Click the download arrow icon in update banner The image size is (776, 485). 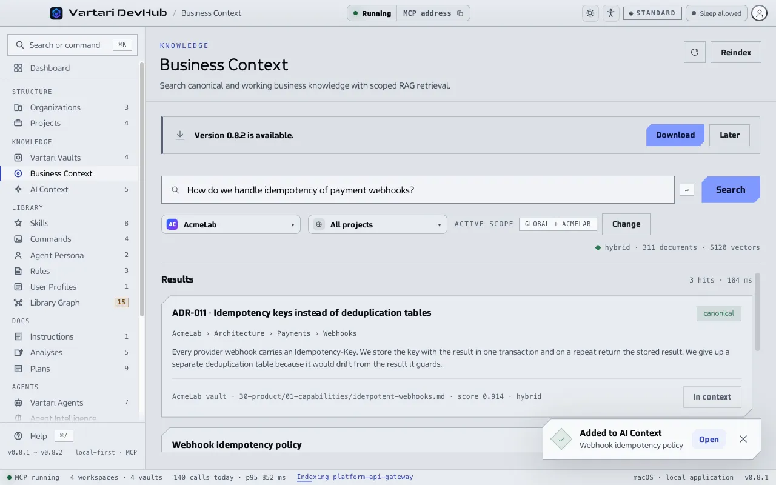(x=180, y=135)
